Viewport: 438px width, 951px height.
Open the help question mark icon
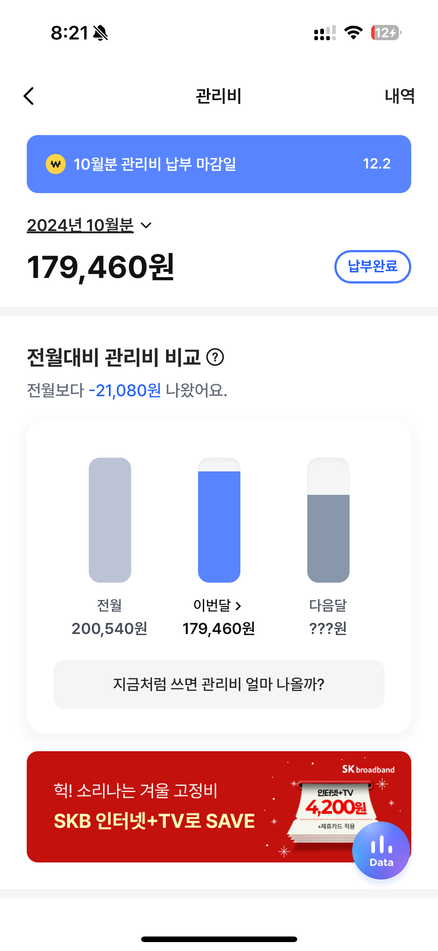point(215,357)
